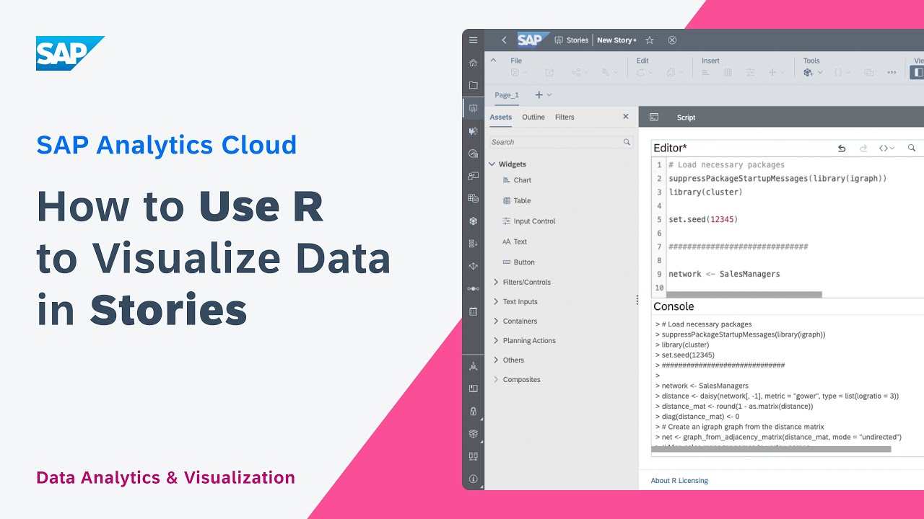Switch to the Assets tab
Viewport: 924px width, 519px height.
click(x=500, y=117)
